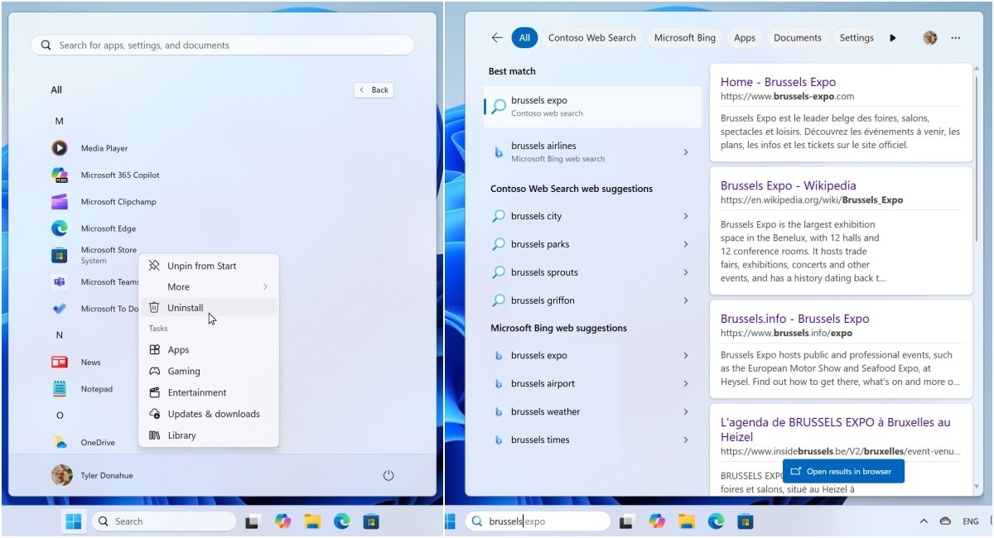Open Microsoft Clipchamp icon
994x538 pixels.
pos(60,201)
